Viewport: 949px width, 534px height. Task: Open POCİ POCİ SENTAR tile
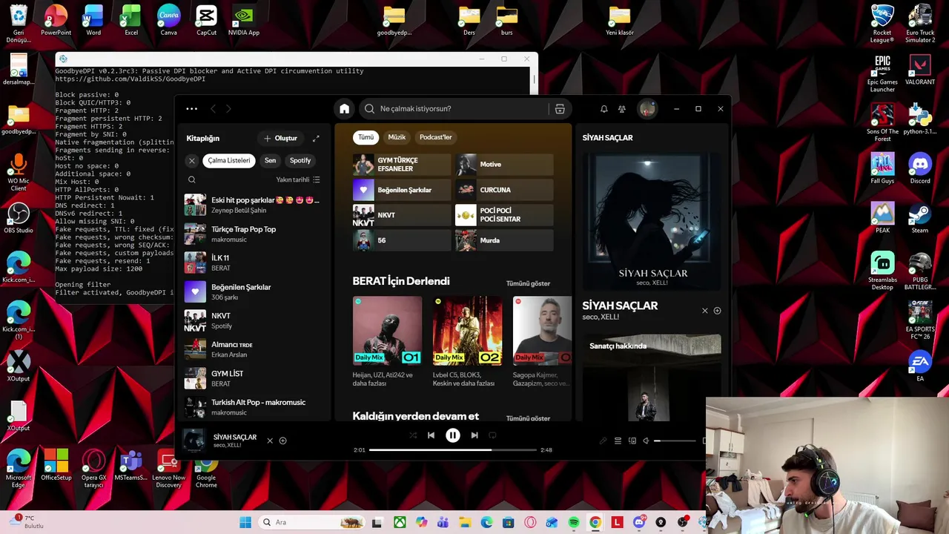point(504,215)
